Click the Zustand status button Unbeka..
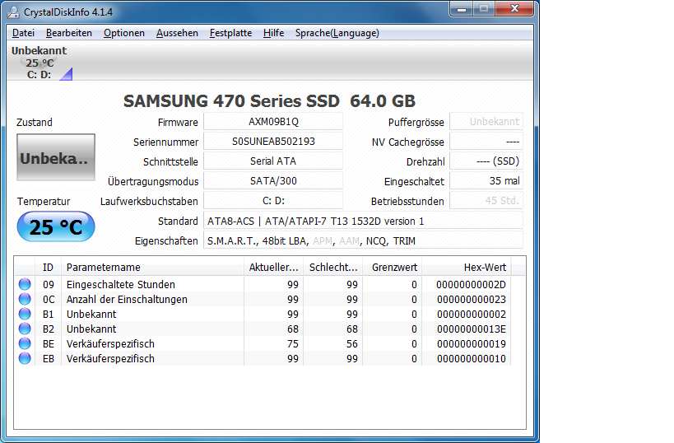 click(x=56, y=157)
